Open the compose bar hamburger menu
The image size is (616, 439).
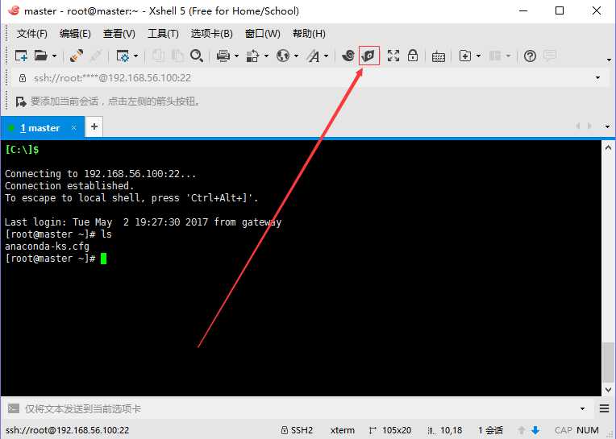(604, 408)
